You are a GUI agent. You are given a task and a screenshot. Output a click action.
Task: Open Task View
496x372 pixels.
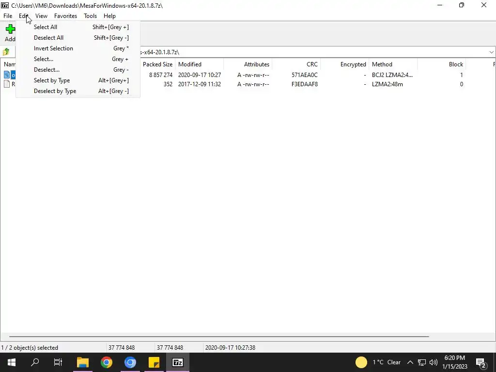click(58, 362)
